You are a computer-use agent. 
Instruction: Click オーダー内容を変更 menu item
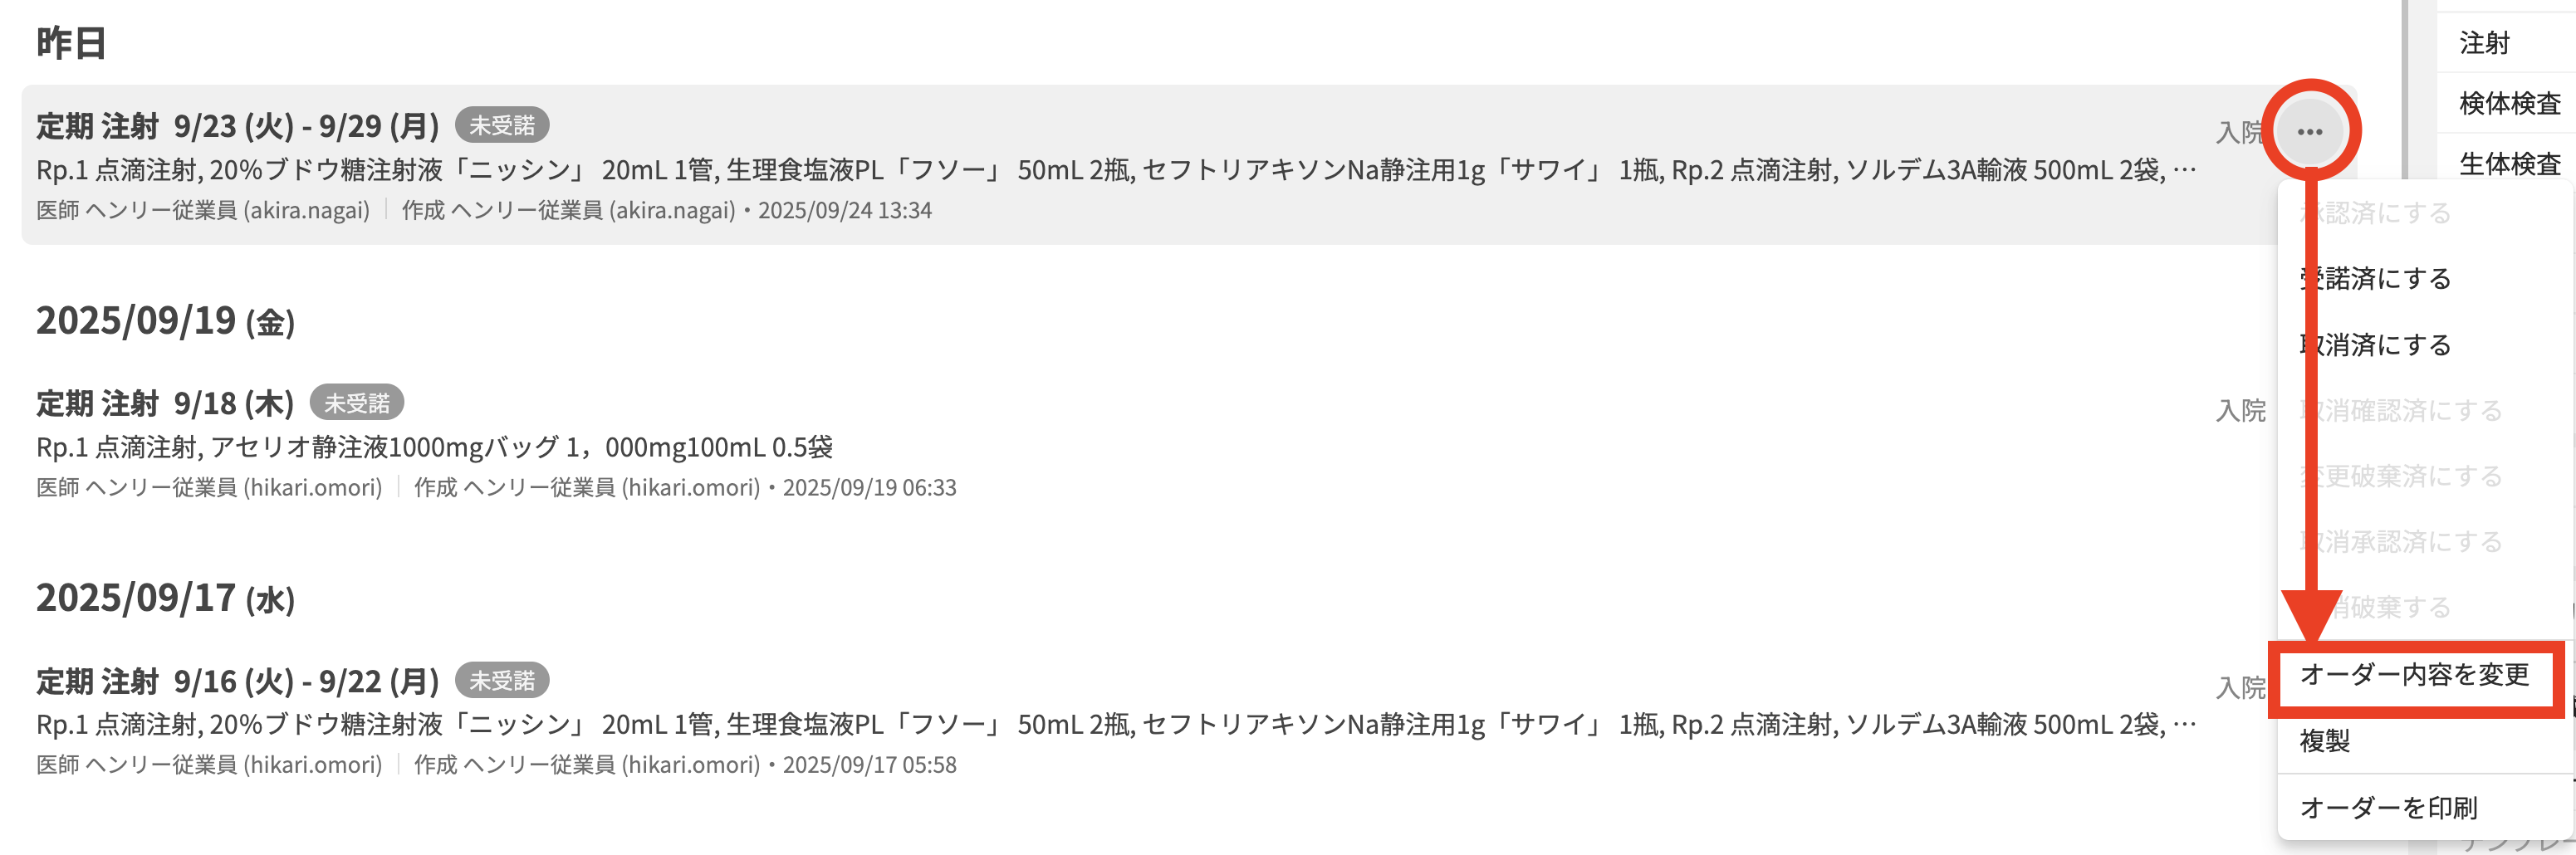(2413, 675)
